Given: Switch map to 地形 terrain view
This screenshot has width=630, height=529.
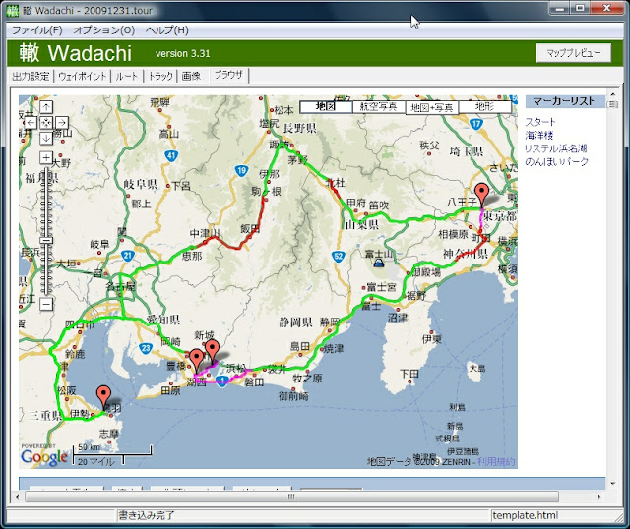Looking at the screenshot, I should pyautogui.click(x=485, y=107).
